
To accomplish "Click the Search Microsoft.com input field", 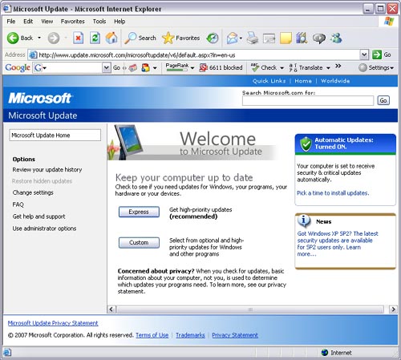I will 308,101.
